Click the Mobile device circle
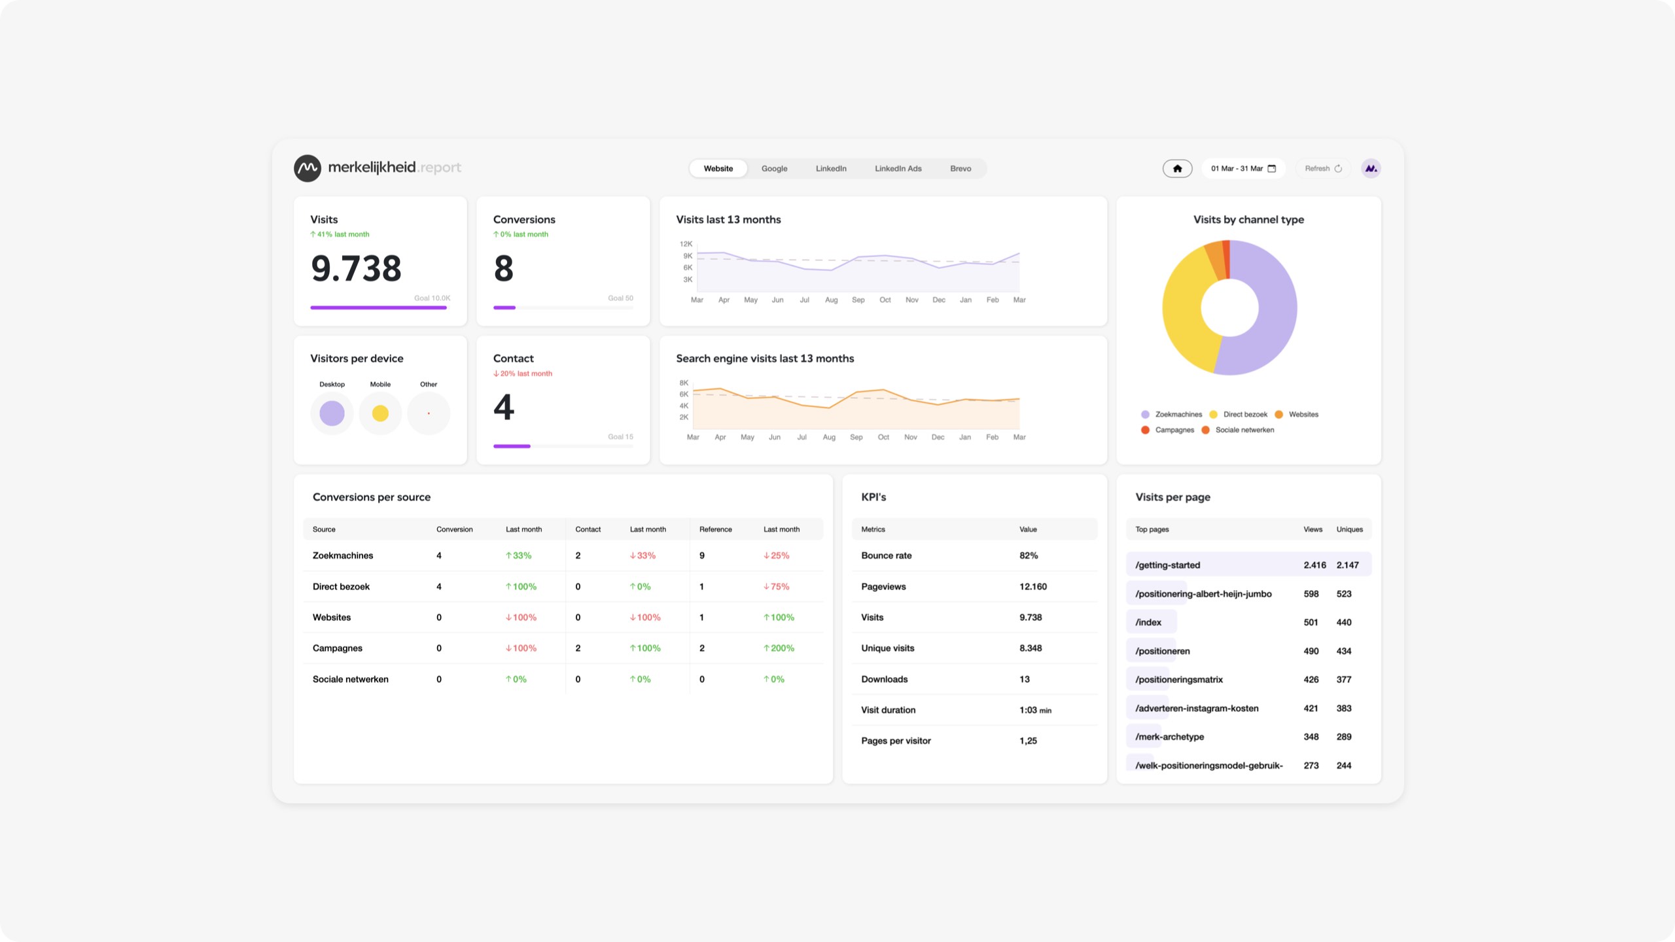 coord(380,413)
